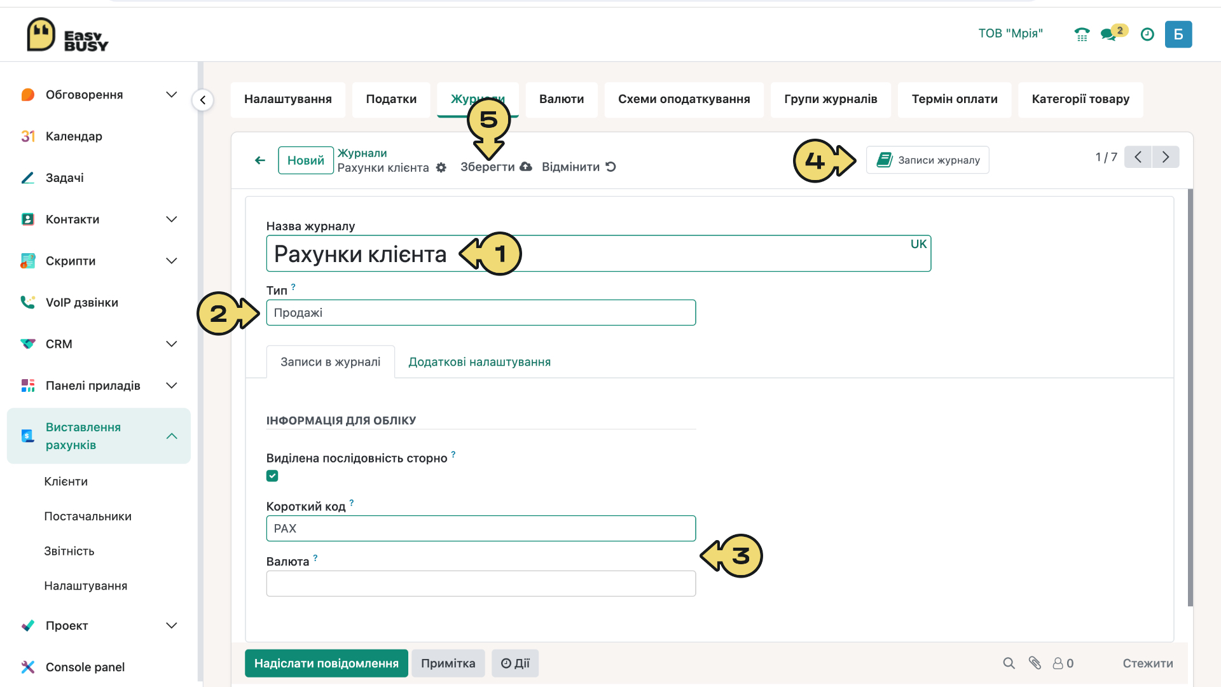
Task: Expand the Скрипти menu chevron
Action: tap(171, 261)
